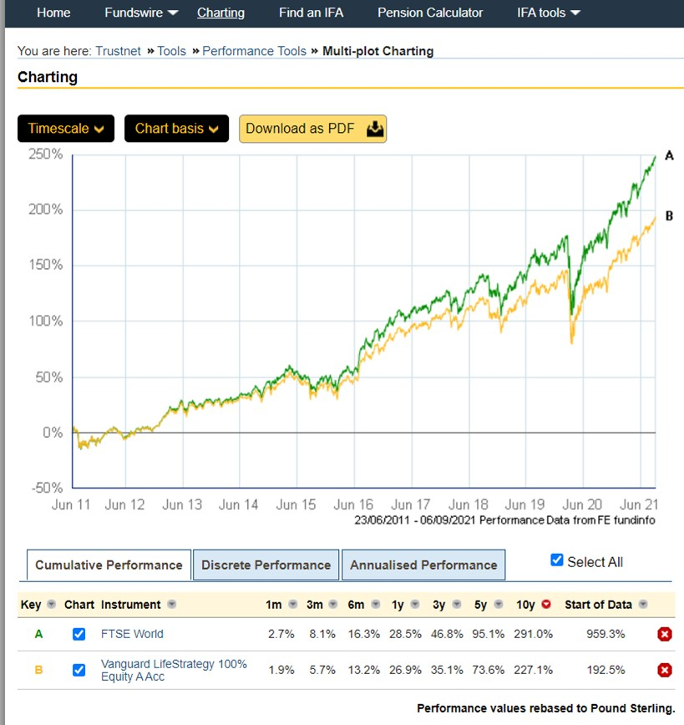Switch to the Discrete Performance tab
This screenshot has width=684, height=725.
tap(266, 565)
